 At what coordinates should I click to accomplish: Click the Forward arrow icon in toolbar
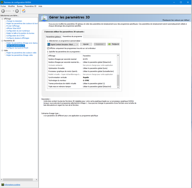17,11
